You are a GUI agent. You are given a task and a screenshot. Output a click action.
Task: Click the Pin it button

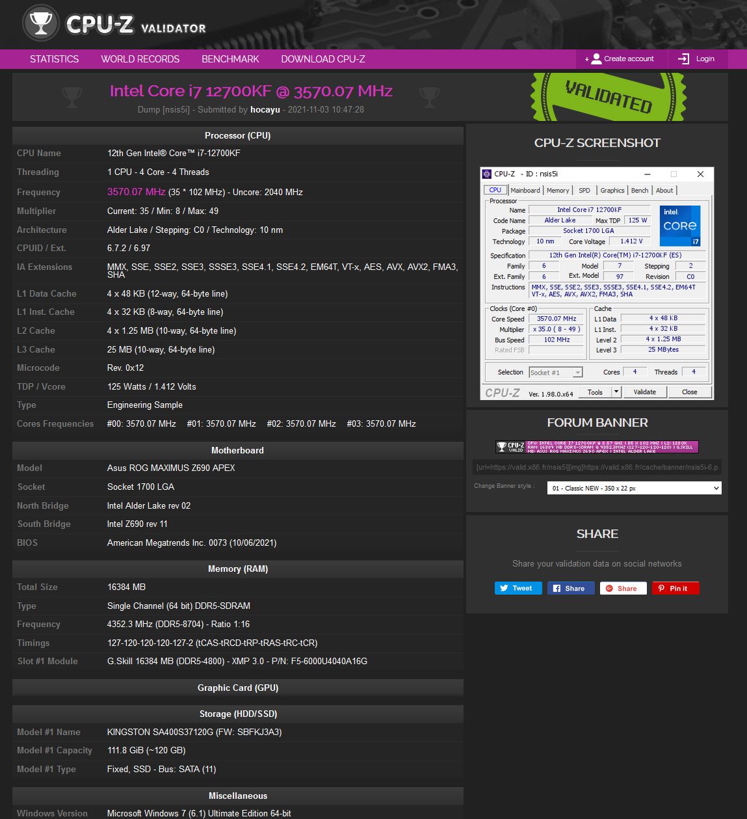coord(675,588)
